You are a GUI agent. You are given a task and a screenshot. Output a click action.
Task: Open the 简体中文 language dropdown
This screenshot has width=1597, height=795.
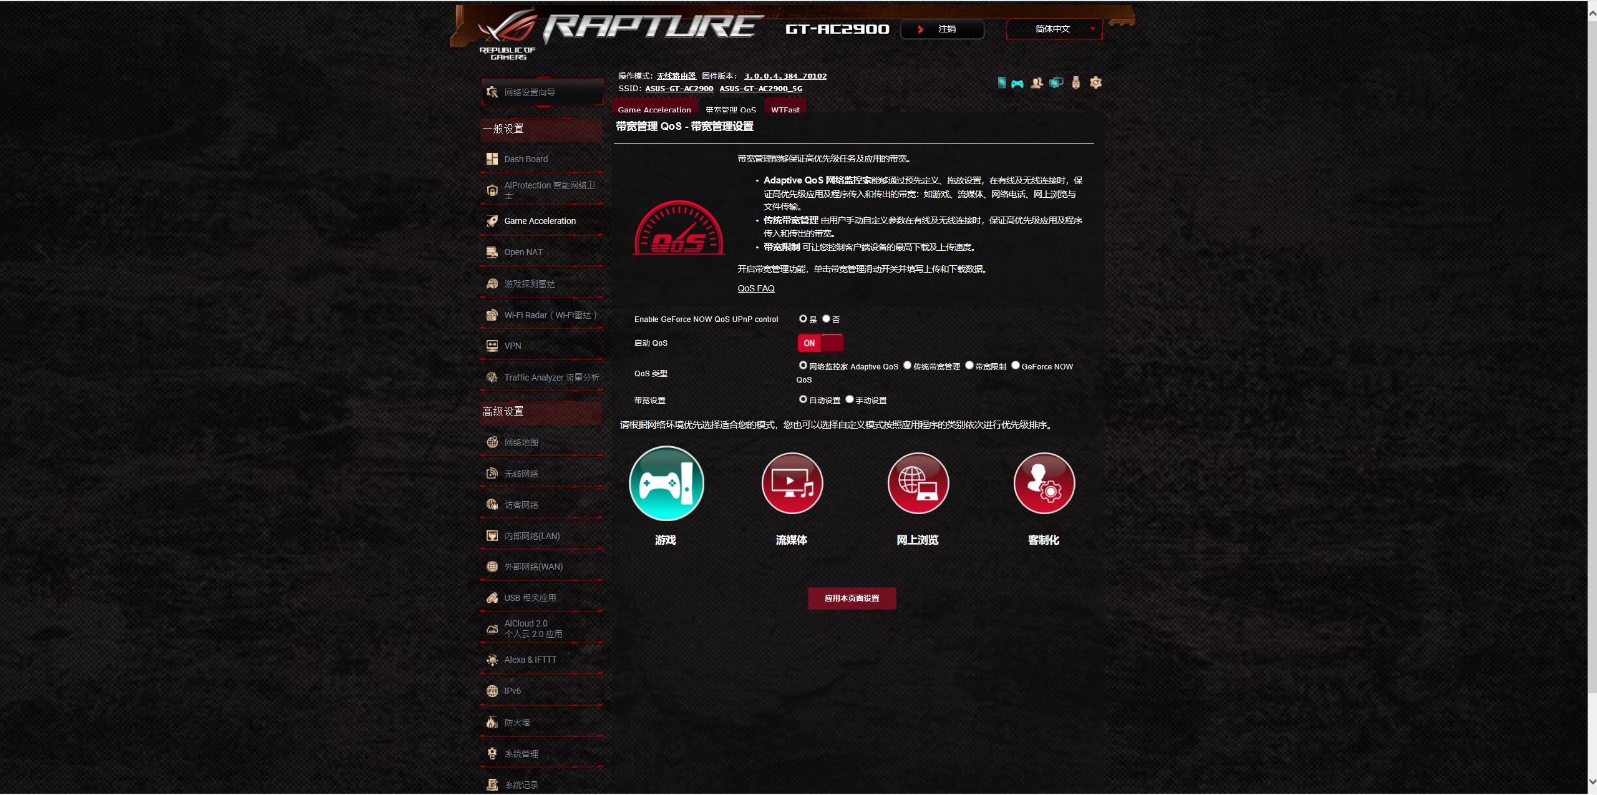click(x=1054, y=29)
